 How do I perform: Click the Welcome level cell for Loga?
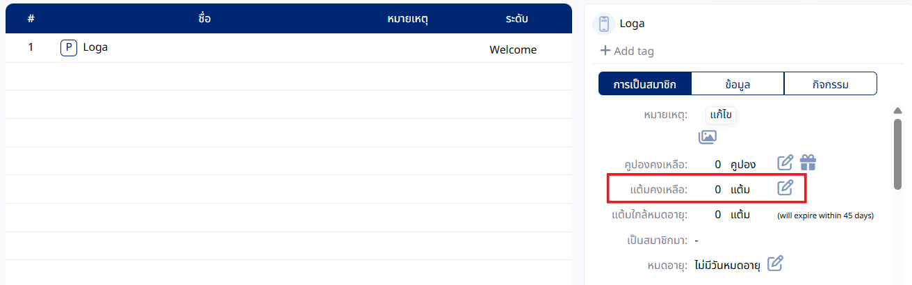click(x=513, y=49)
